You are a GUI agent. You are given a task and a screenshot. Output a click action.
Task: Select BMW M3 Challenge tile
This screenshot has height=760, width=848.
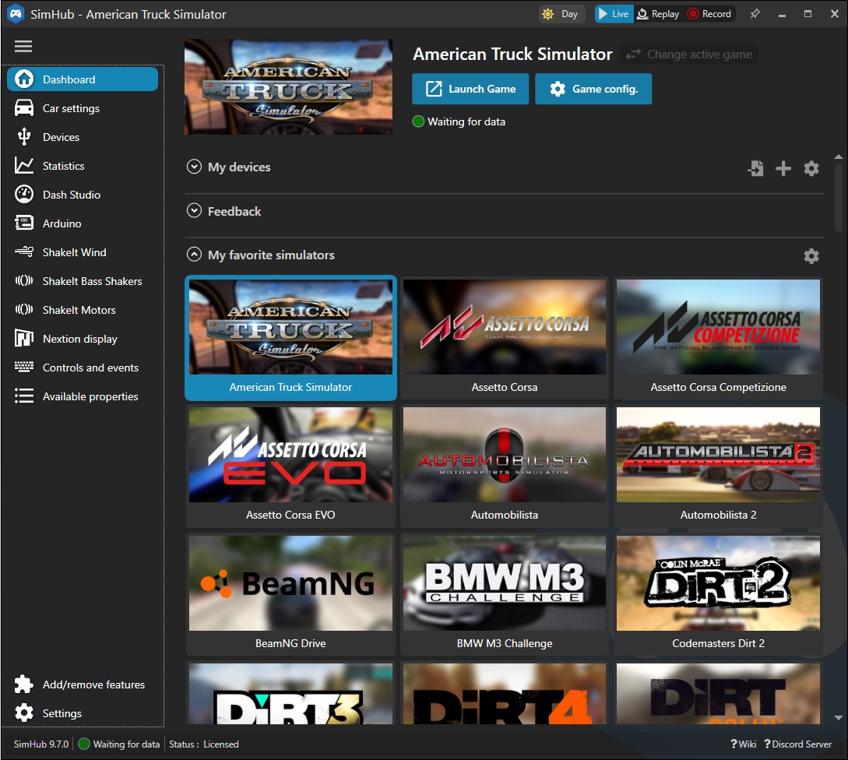pyautogui.click(x=504, y=594)
